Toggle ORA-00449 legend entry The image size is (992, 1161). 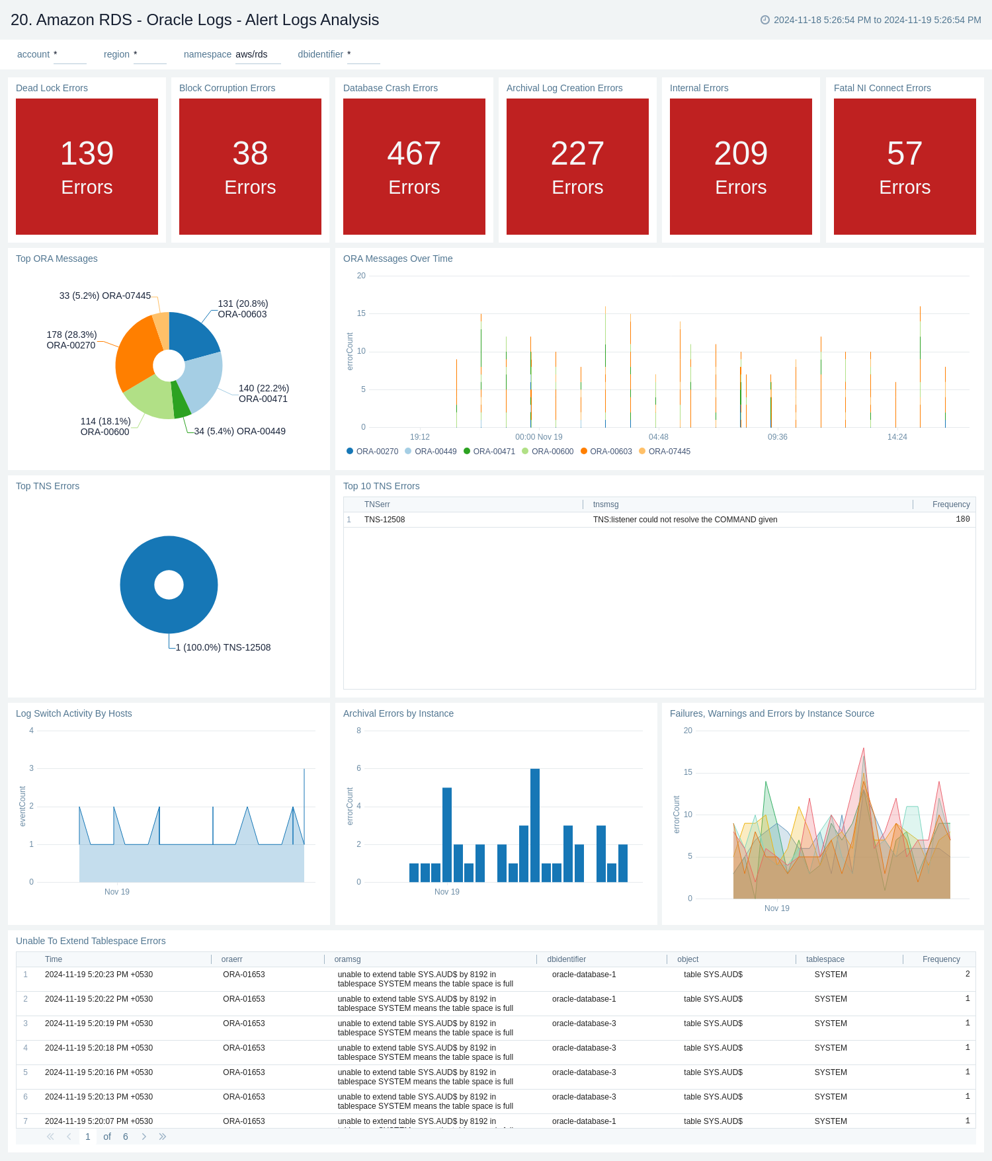point(431,452)
